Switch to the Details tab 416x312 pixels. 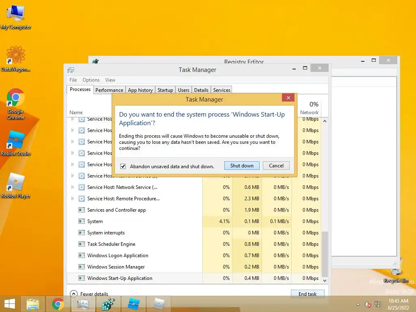201,90
